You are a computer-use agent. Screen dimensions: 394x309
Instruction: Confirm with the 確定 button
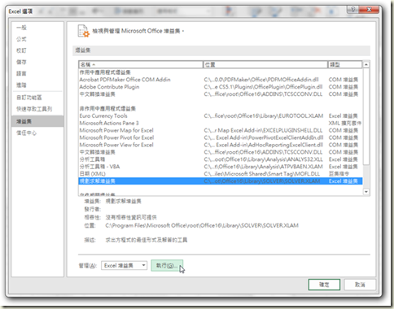[324, 285]
